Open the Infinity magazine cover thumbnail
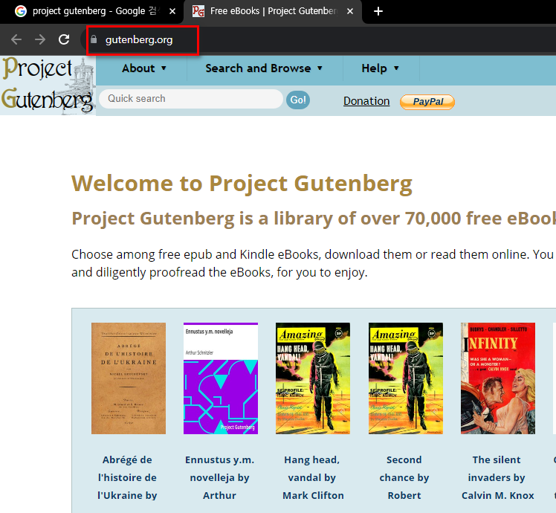 click(x=498, y=378)
